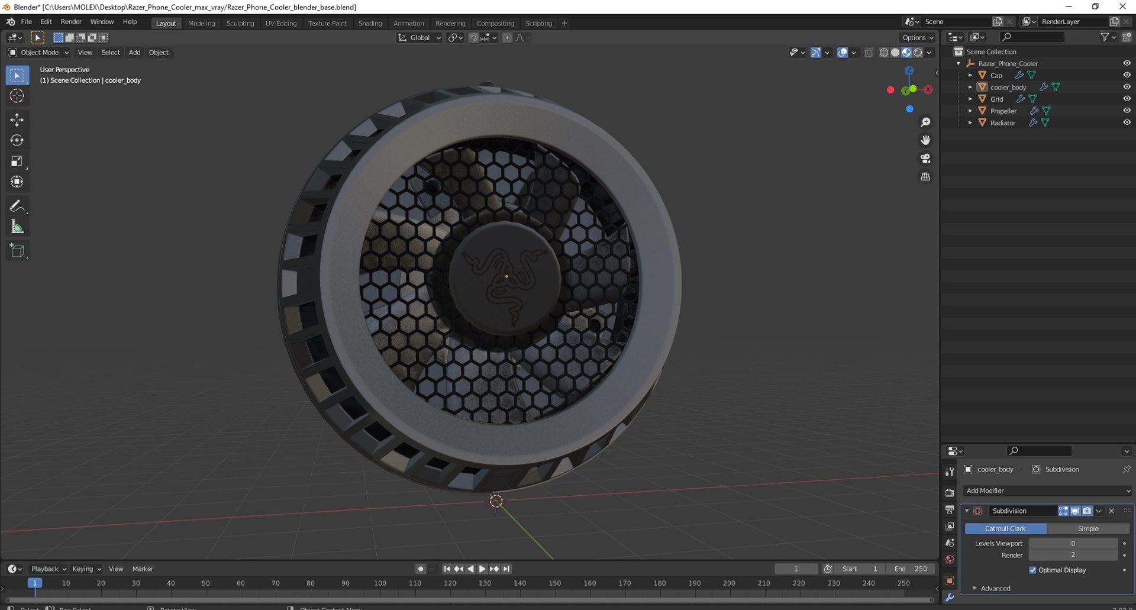Screen dimensions: 1136x610
Task: Activate the Select Box tool
Action: pos(17,75)
